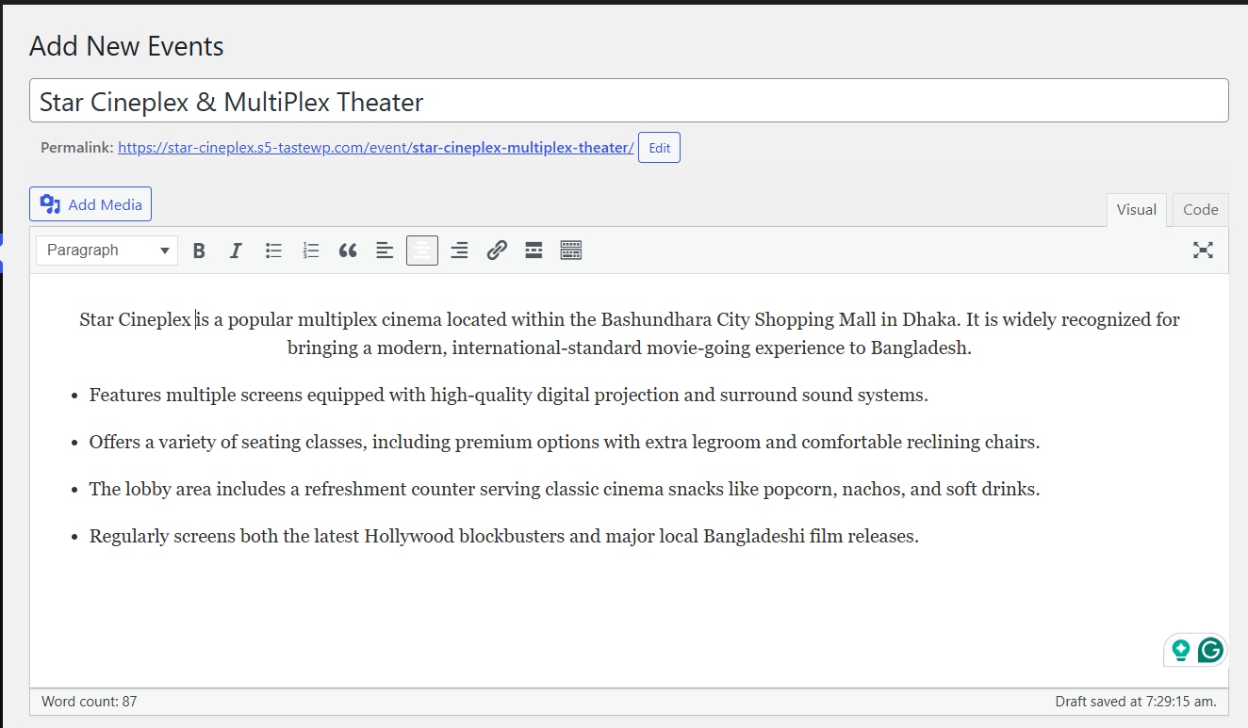Insert a numbered list
The image size is (1248, 728).
(x=311, y=251)
